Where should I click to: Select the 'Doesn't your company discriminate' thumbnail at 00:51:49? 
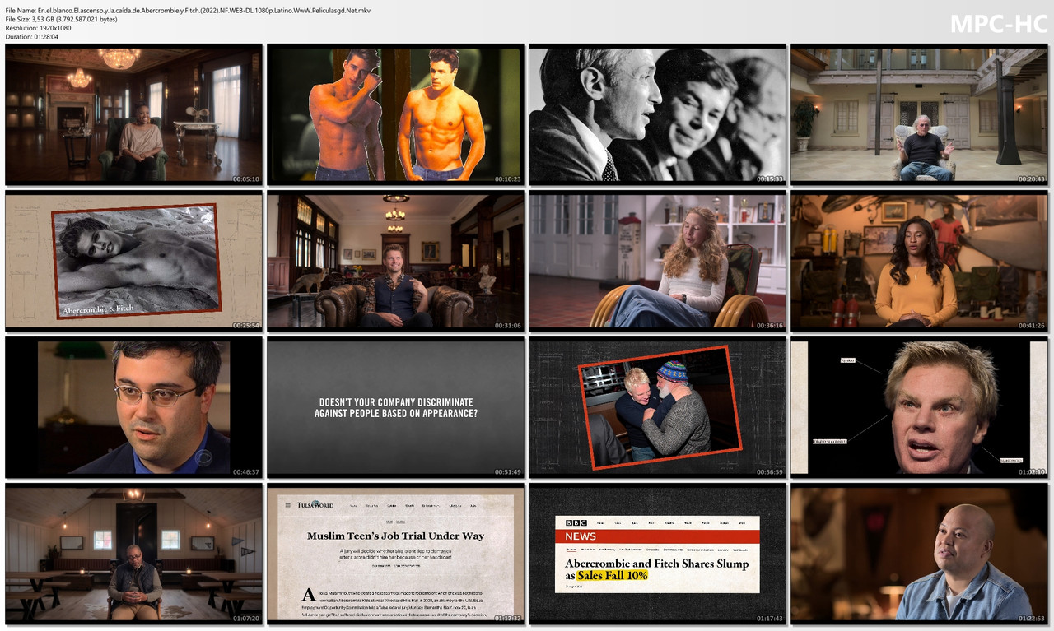coord(395,407)
